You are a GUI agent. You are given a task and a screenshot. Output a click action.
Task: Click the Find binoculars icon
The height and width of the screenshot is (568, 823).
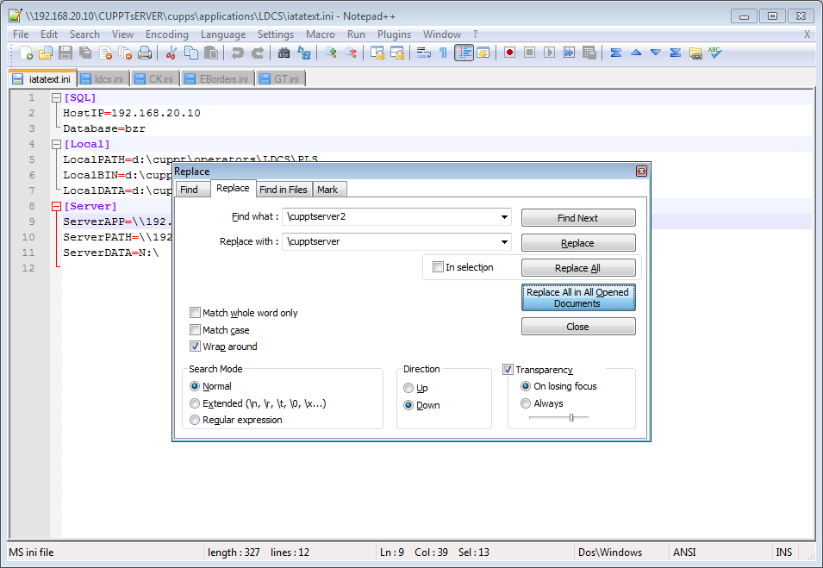click(284, 53)
